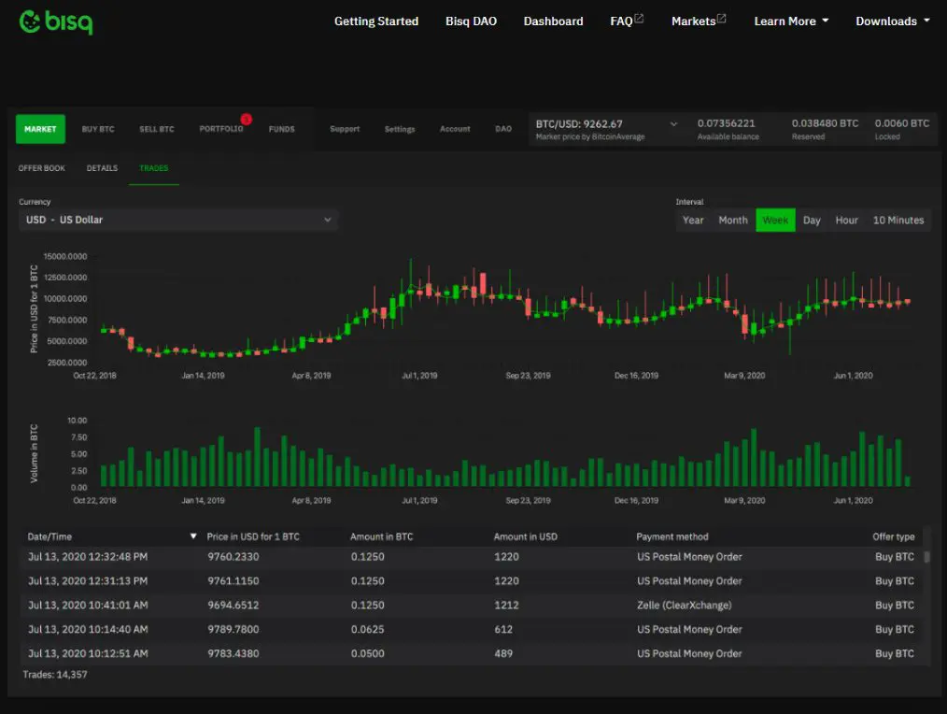
Task: Open the Support section
Action: (x=345, y=129)
